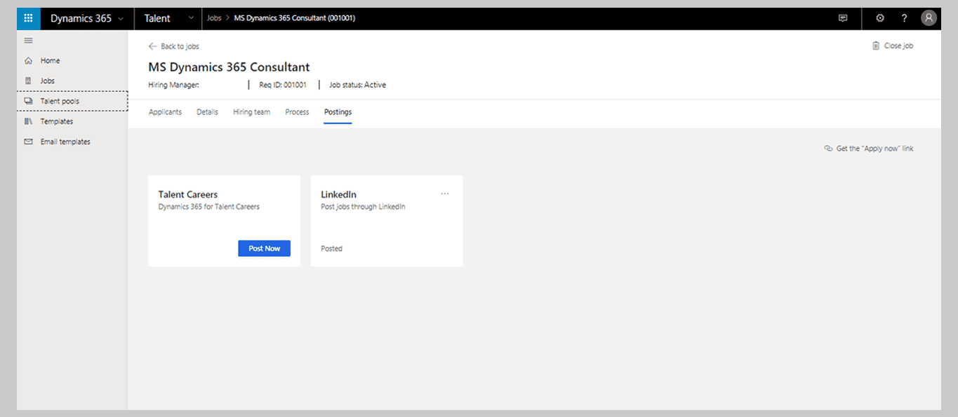Click the Close job trash icon
Screen dimensions: 958x417
tap(876, 46)
